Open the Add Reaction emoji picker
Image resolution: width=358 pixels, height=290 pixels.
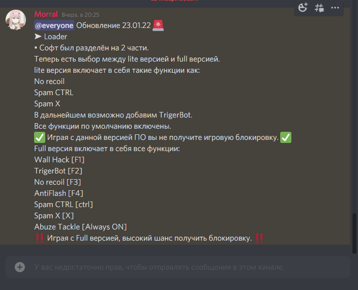click(303, 8)
